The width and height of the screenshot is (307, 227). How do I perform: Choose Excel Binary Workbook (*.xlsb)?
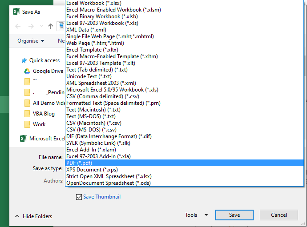[x=184, y=16]
